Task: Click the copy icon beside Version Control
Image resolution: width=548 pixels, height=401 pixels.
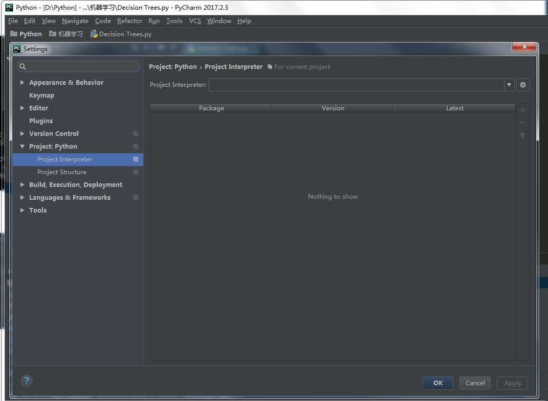Action: 136,134
